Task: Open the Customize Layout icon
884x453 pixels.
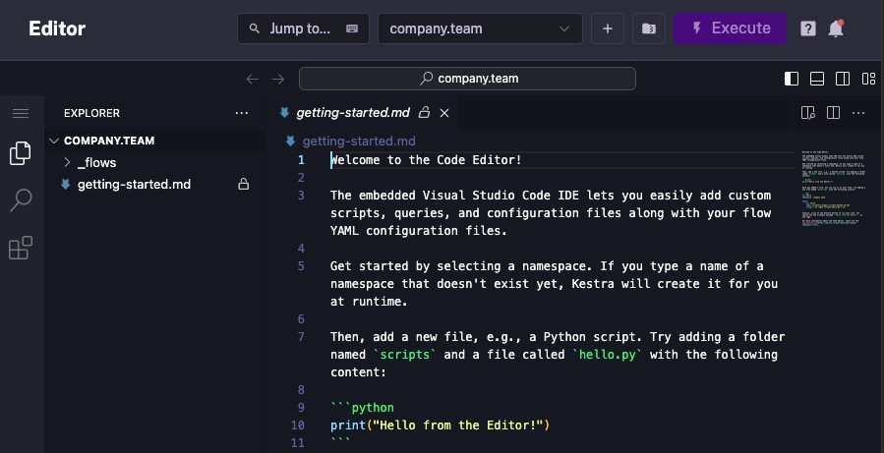Action: click(869, 79)
